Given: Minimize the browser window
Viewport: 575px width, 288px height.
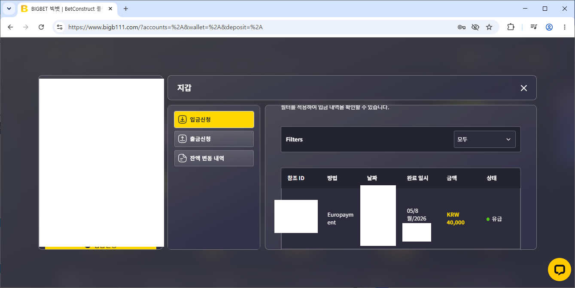Looking at the screenshot, I should click(x=525, y=9).
